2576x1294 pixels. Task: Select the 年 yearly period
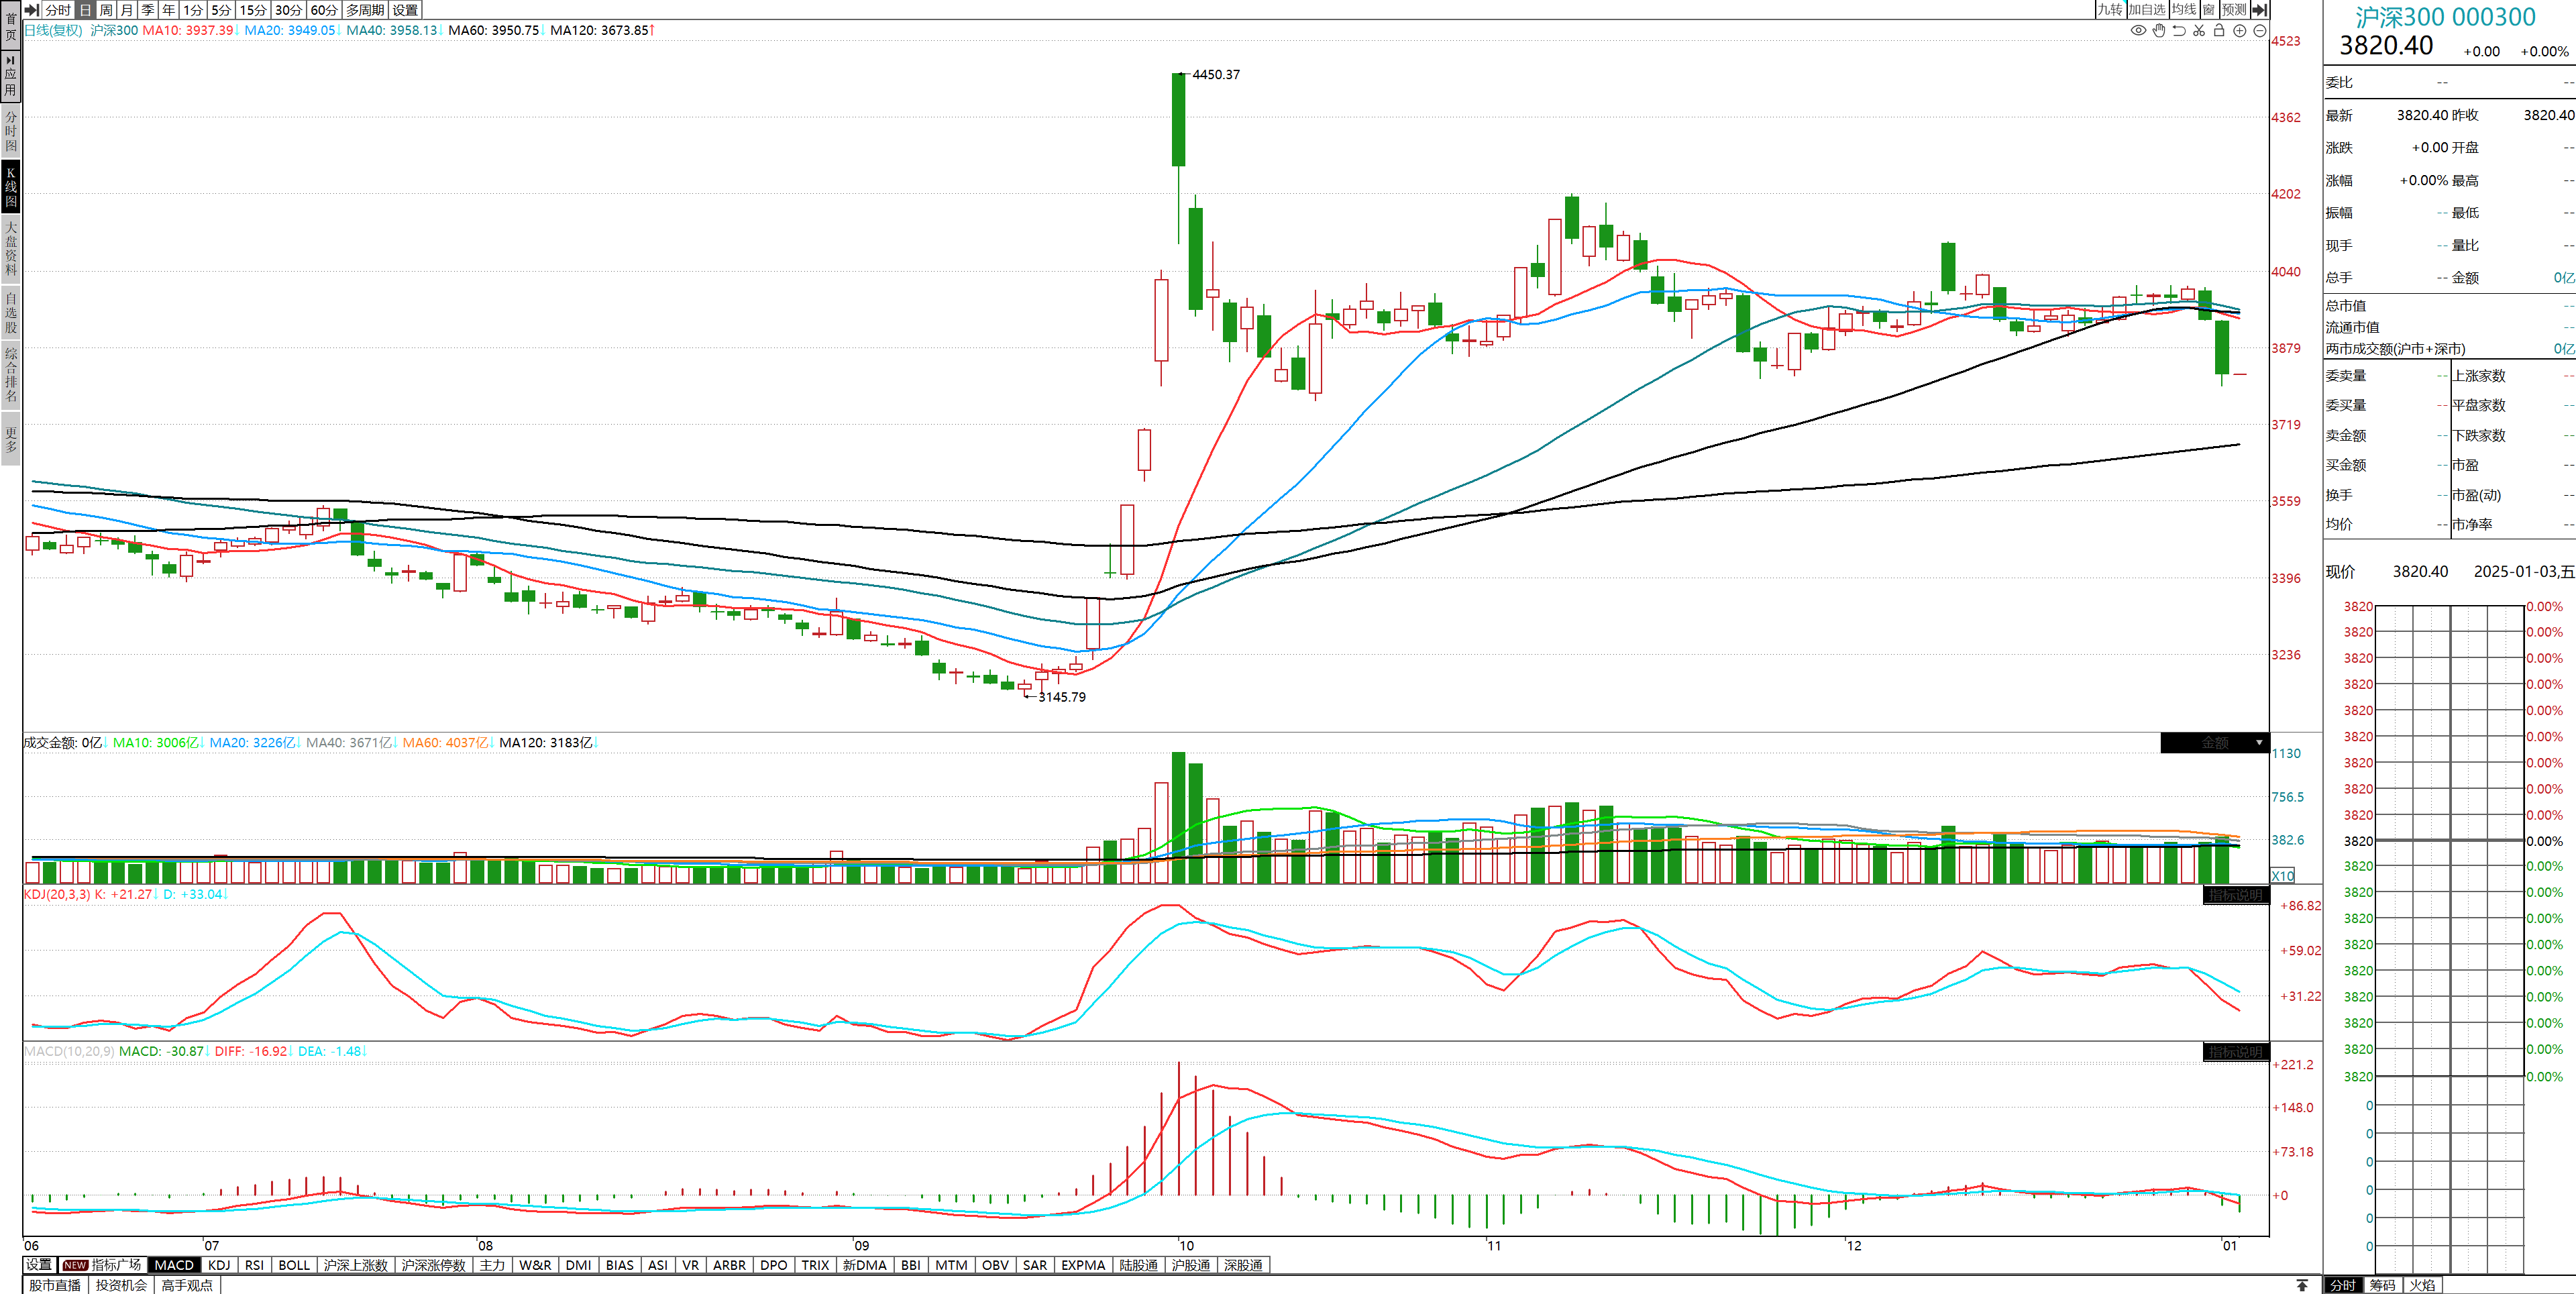point(169,10)
